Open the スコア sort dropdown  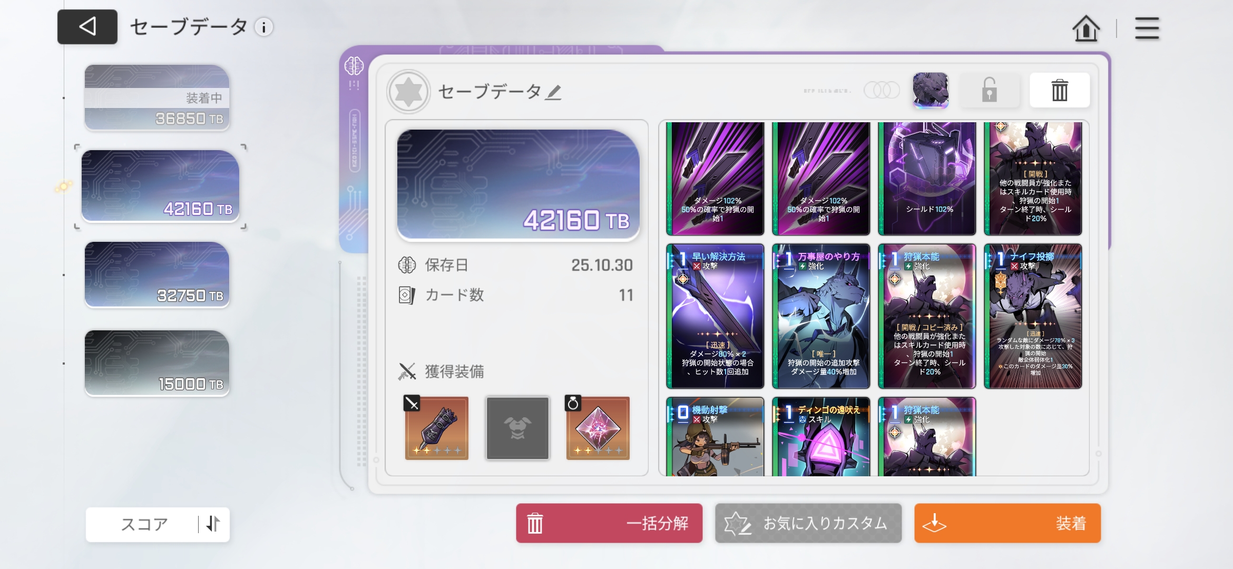click(x=143, y=524)
